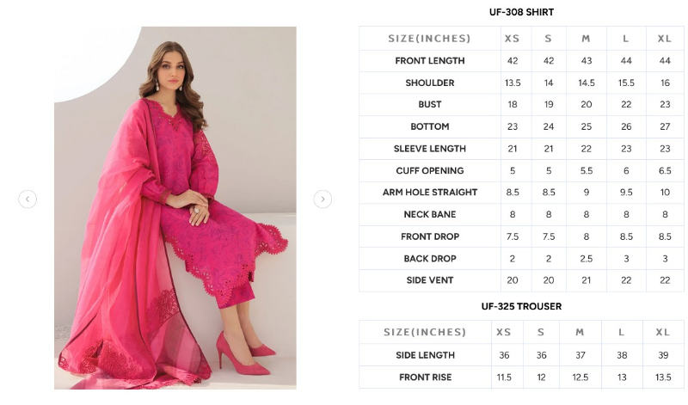Click the XS column header in shirt table
The height and width of the screenshot is (405, 688).
point(512,39)
